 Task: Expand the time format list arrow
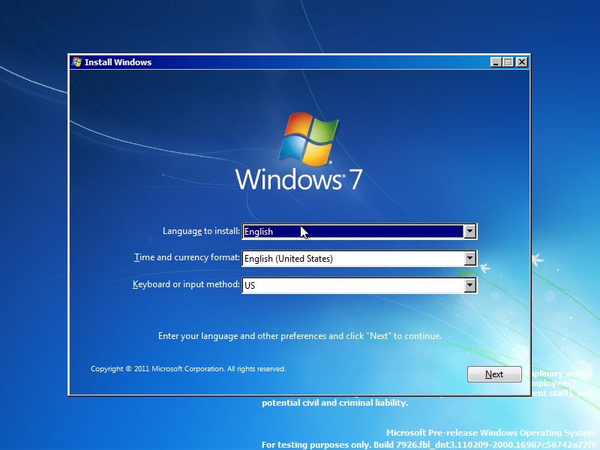click(x=469, y=258)
